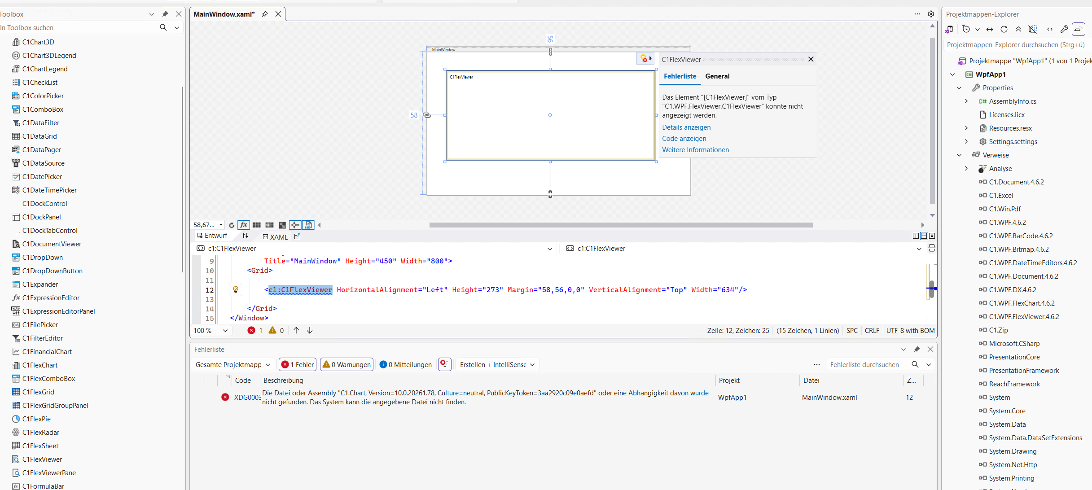1092x490 pixels.
Task: Refresh the Projektmappen-Explorer
Action: [1004, 30]
